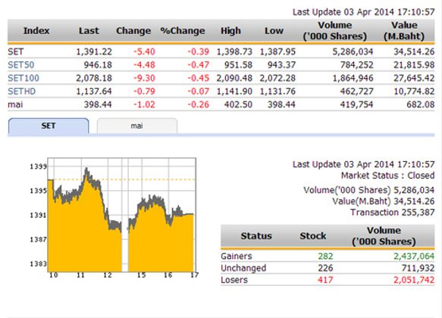Click the Losers status label
The image size is (442, 318).
234,280
